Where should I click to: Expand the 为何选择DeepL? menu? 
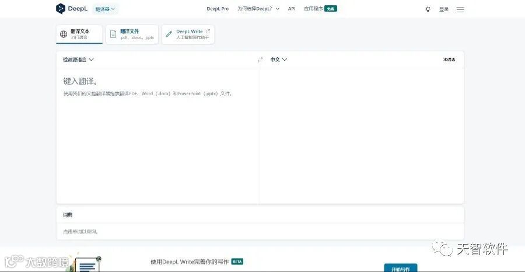[x=258, y=9]
